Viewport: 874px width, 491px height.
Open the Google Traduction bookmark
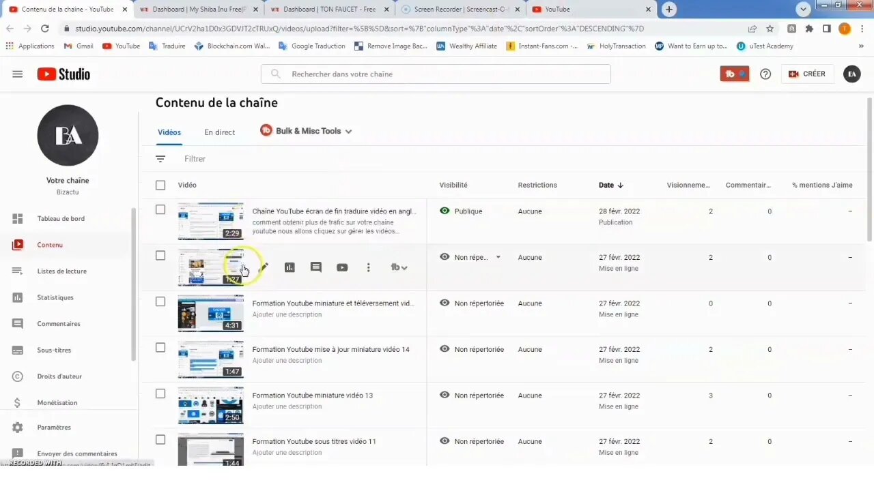coord(312,46)
